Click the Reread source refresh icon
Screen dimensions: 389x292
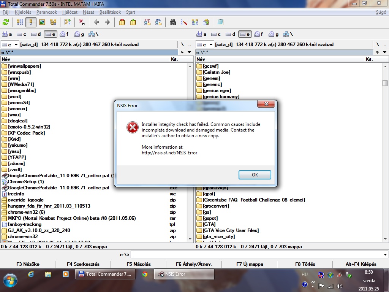click(x=5, y=22)
